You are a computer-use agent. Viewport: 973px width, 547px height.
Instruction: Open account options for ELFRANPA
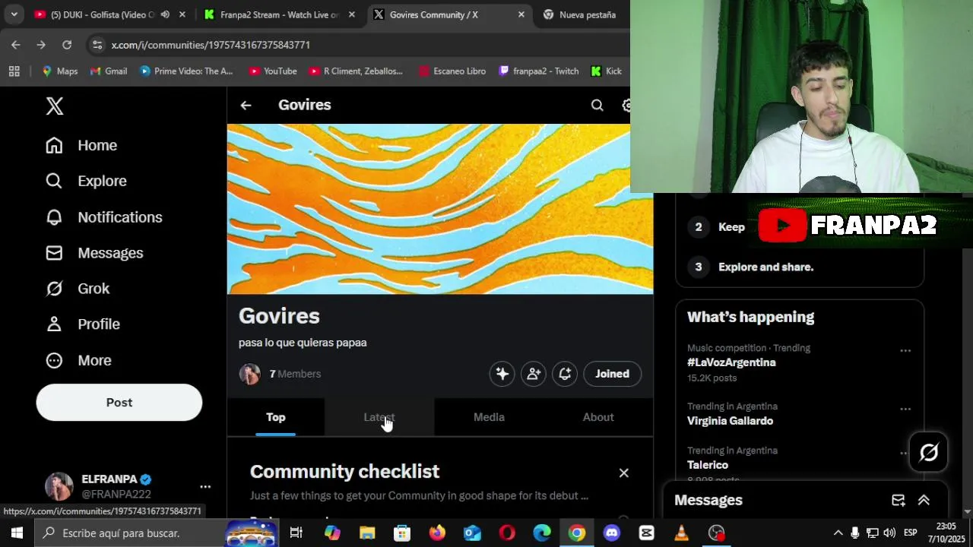(205, 486)
